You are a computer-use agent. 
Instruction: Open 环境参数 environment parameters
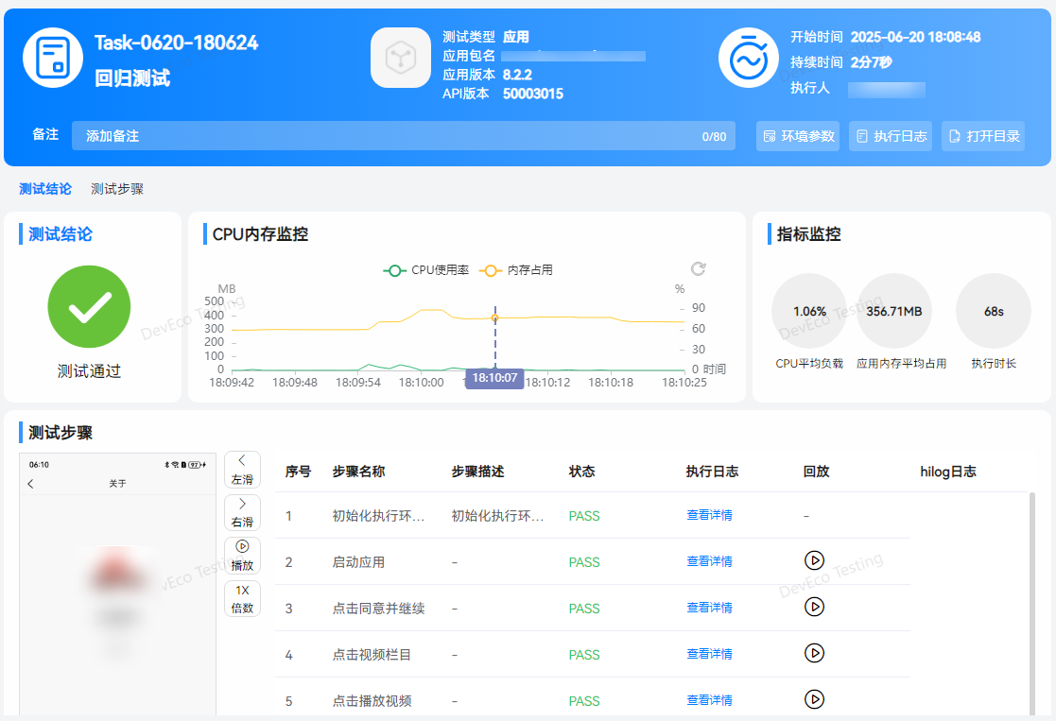[798, 136]
